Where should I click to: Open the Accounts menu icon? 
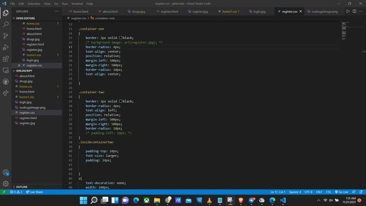[5, 172]
